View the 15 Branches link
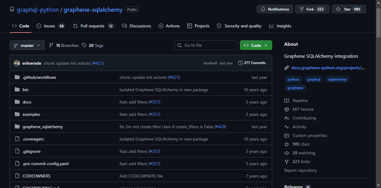The image size is (381, 188). point(64,45)
